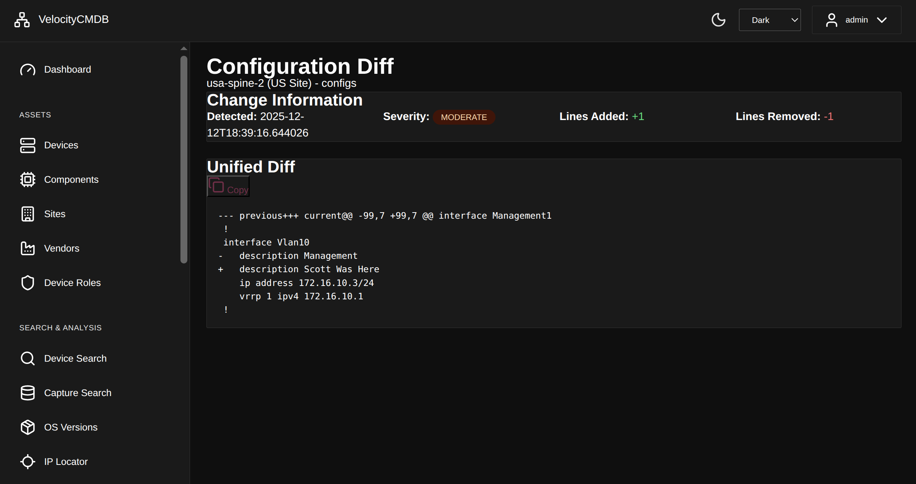The image size is (916, 484).
Task: Open the Device Roles menu item
Action: pyautogui.click(x=73, y=283)
